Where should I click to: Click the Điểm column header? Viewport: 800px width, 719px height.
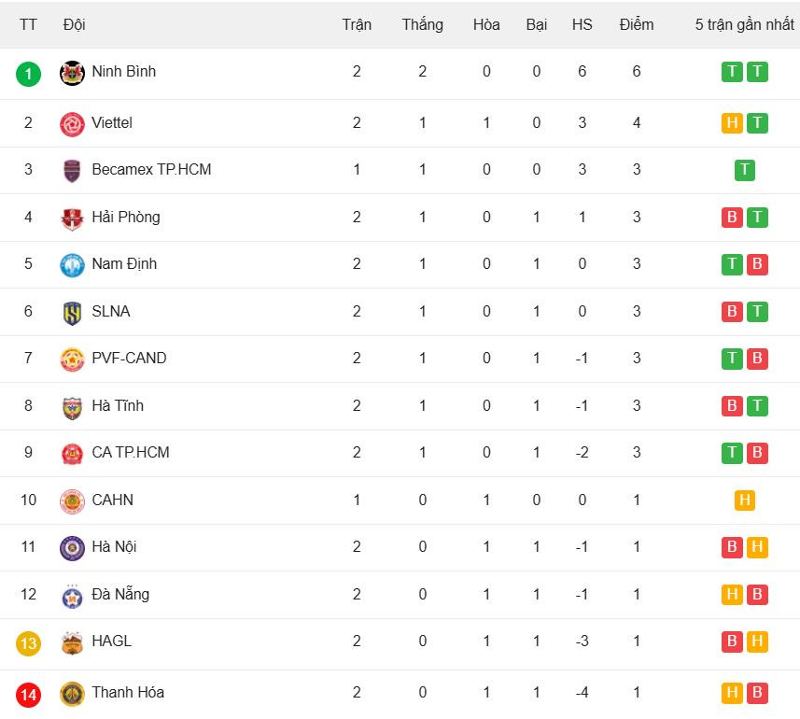(x=637, y=25)
